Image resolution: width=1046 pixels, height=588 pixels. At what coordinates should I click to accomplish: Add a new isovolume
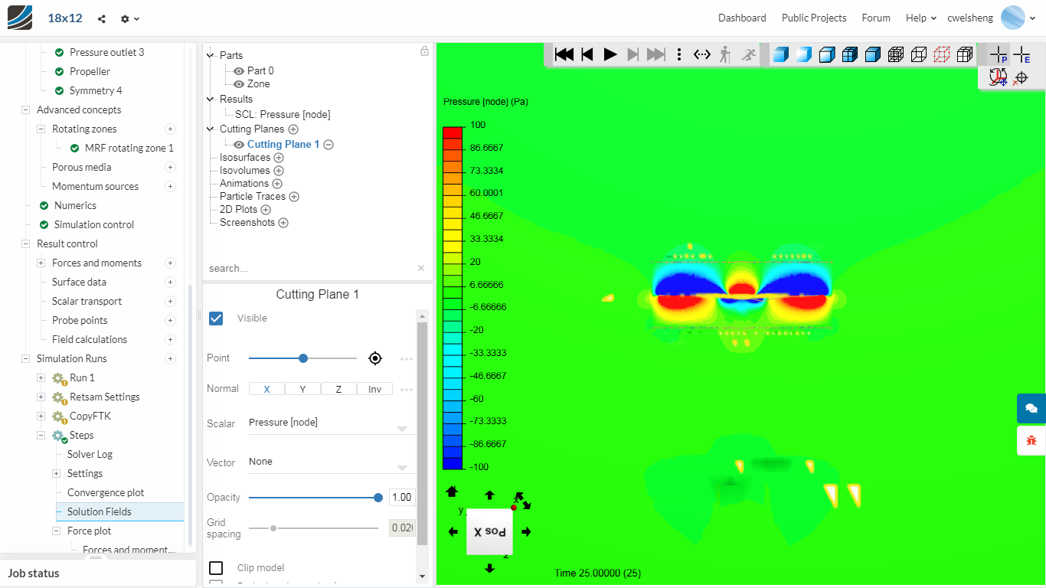click(x=279, y=171)
